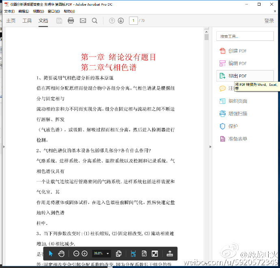Select 导出 PDF in tools pane
This screenshot has width=280, height=268.
[x=237, y=76]
